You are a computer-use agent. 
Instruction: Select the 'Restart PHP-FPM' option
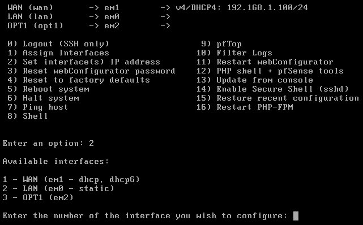(x=245, y=107)
